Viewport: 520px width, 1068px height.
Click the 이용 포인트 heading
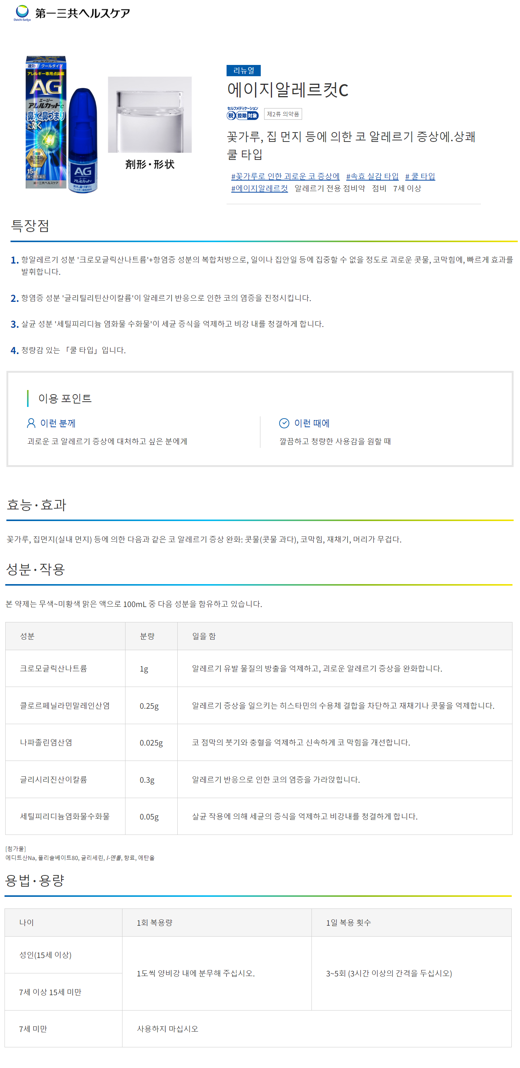(65, 398)
